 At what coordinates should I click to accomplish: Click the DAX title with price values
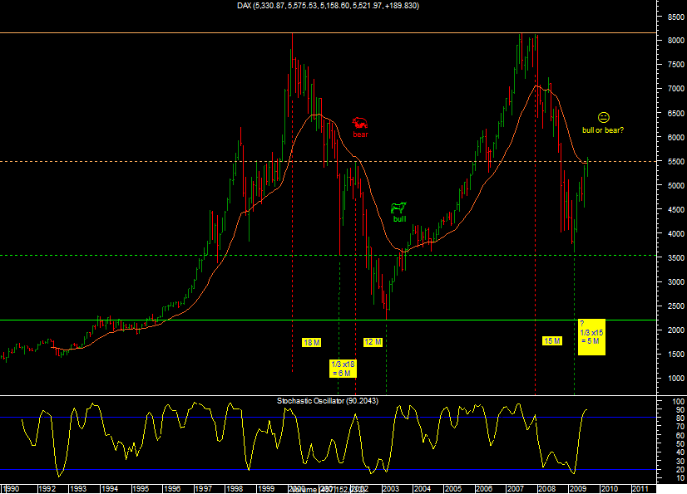click(x=329, y=6)
